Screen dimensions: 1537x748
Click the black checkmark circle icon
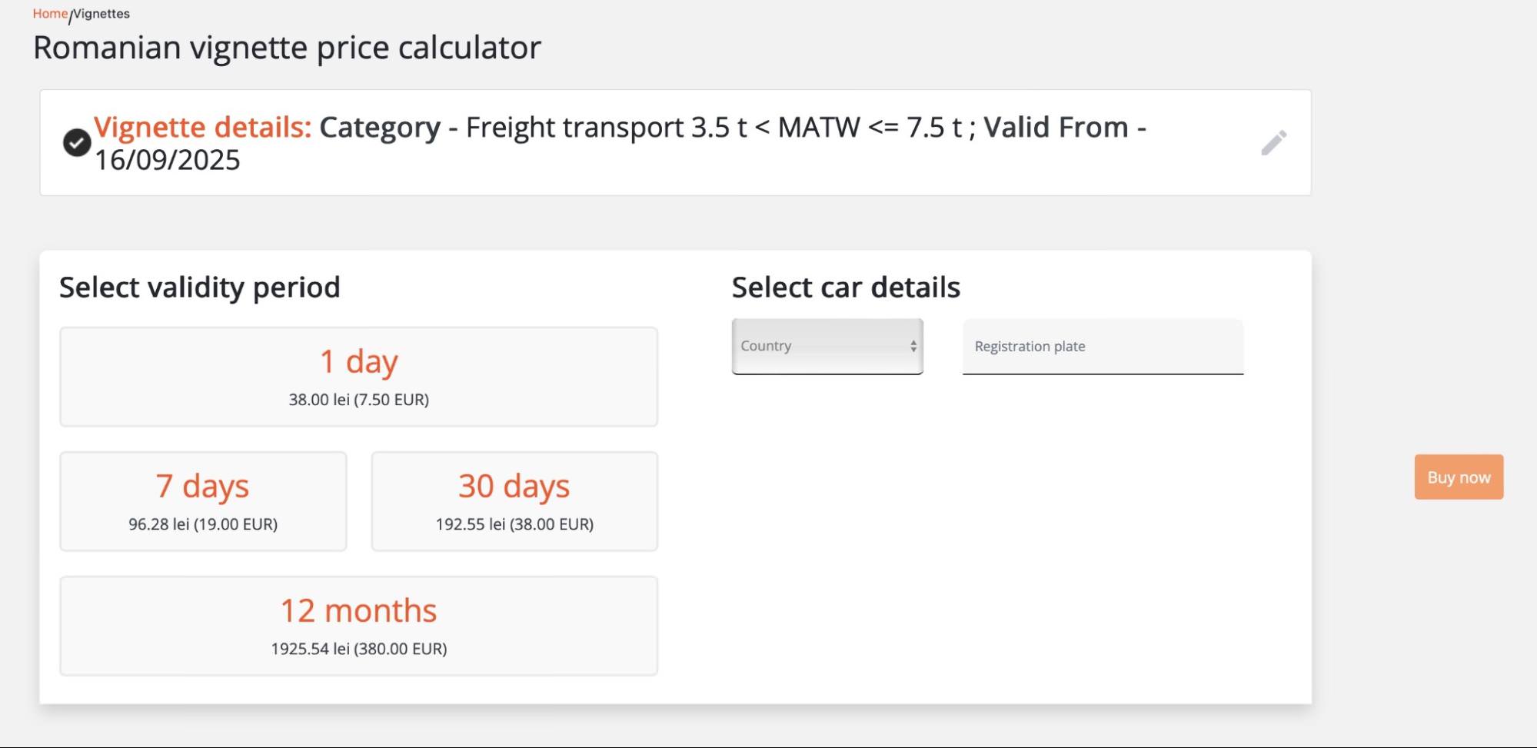click(77, 142)
